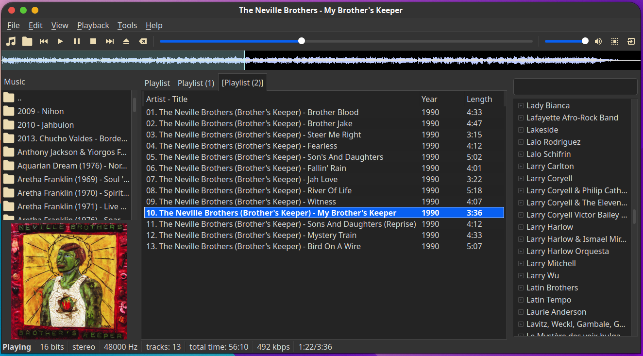
Task: Open the Edit menu
Action: click(35, 25)
